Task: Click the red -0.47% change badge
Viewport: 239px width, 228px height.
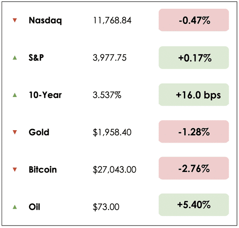Action: coord(194,20)
